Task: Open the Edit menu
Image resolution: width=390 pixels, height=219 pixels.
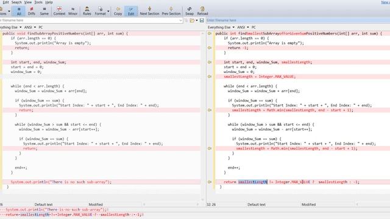Action: coord(5,2)
